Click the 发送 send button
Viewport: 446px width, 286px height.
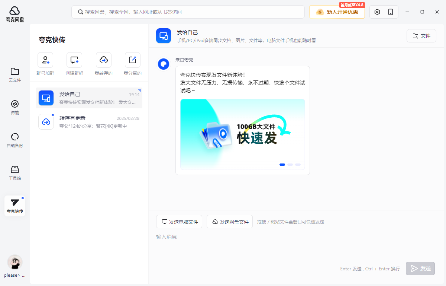[420, 268]
